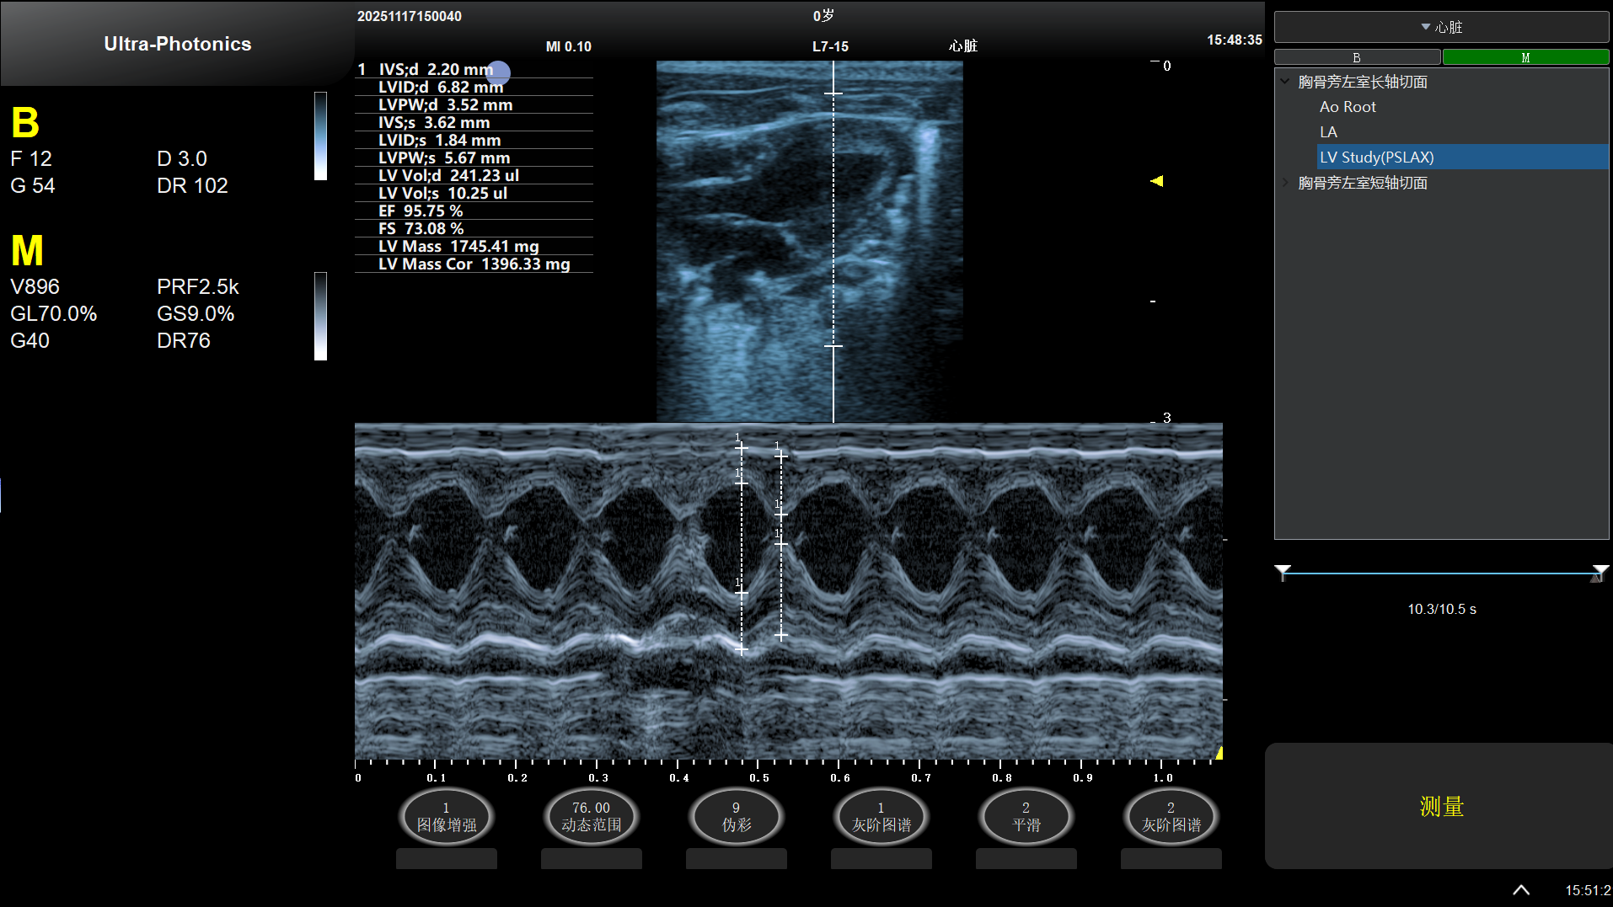This screenshot has width=1613, height=907.
Task: Click the cine loop end marker
Action: point(1600,572)
